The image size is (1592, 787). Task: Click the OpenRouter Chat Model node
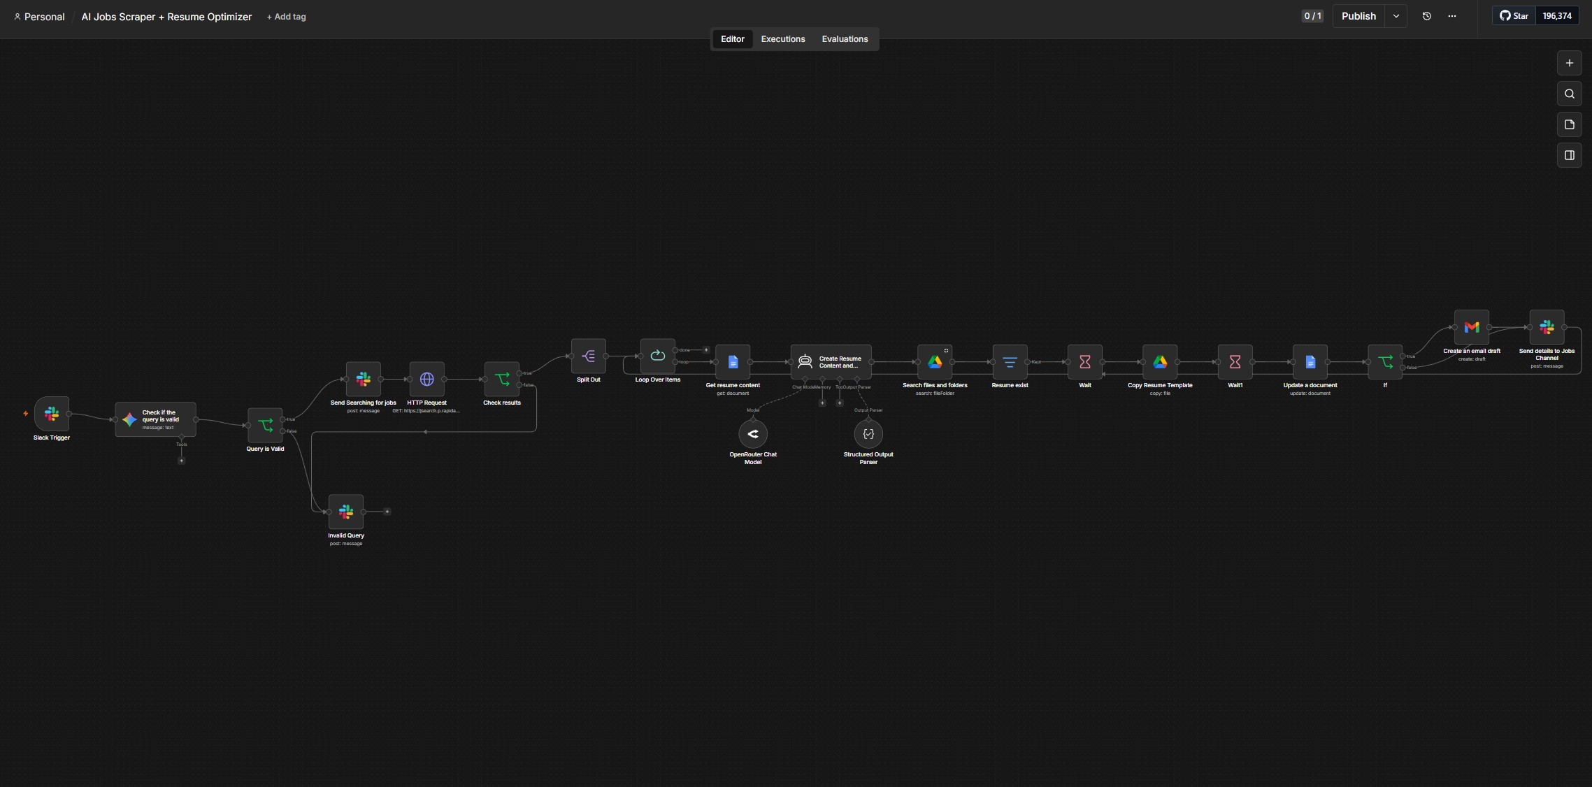click(x=753, y=434)
